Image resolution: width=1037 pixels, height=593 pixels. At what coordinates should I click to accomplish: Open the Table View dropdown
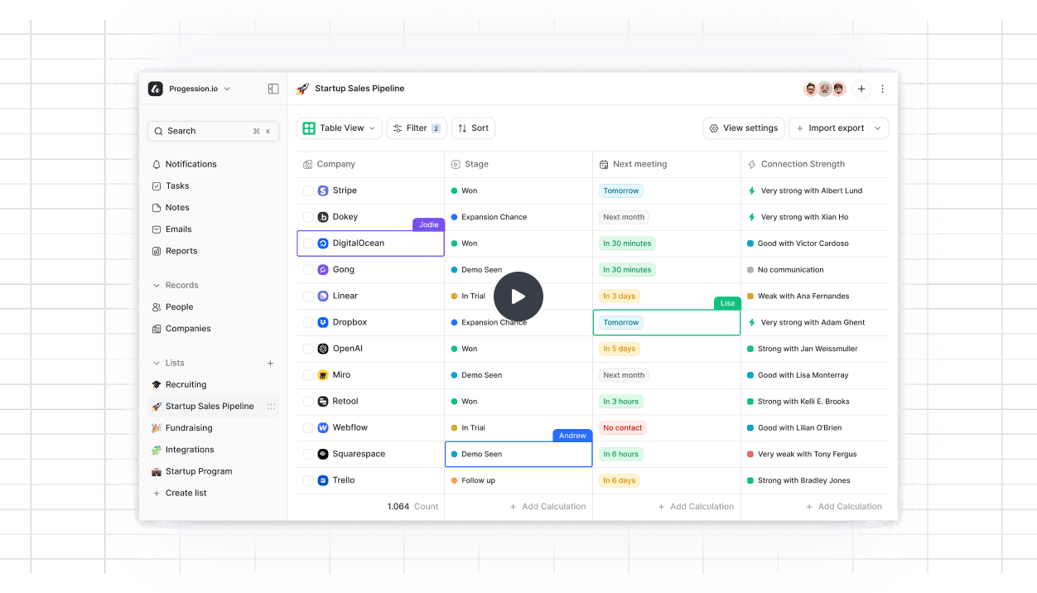340,128
